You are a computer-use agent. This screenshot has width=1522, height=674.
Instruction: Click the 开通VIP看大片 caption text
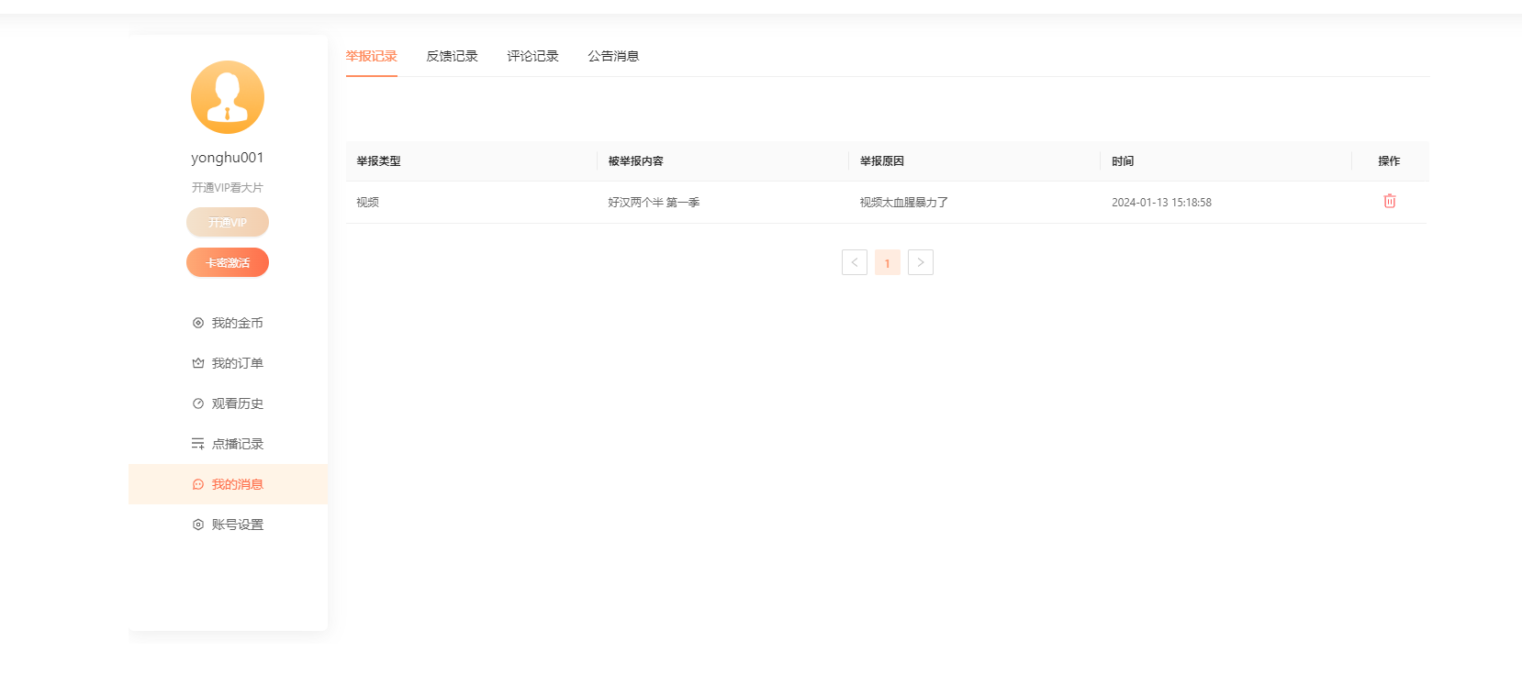coord(228,187)
